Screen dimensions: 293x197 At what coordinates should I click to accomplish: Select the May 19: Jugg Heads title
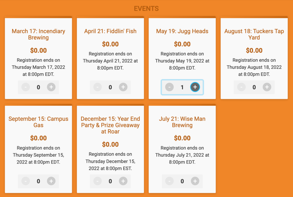click(x=182, y=31)
